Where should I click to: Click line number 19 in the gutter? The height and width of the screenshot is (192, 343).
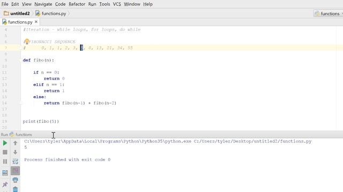(5, 121)
